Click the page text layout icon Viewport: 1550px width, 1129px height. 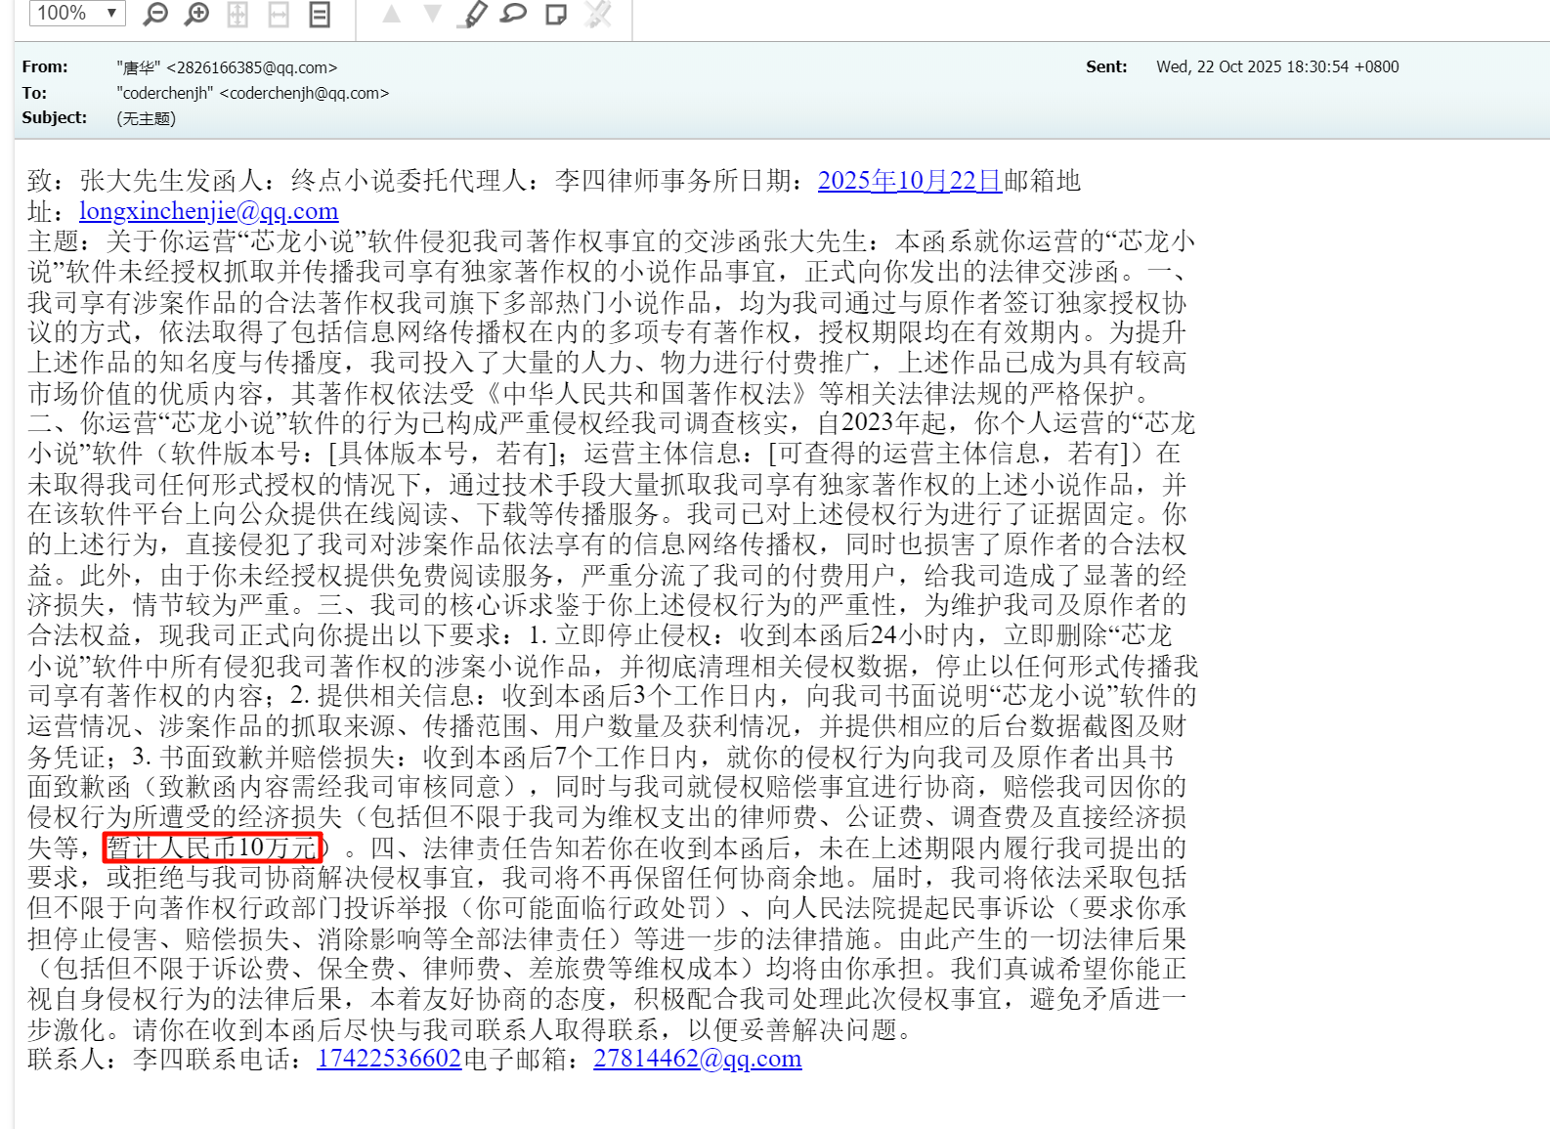320,14
